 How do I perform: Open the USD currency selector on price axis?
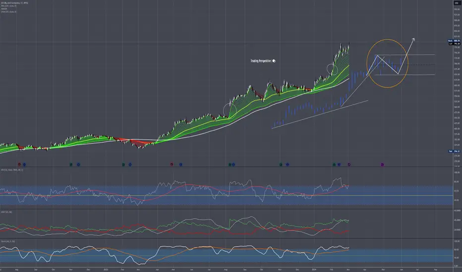coord(457,3)
